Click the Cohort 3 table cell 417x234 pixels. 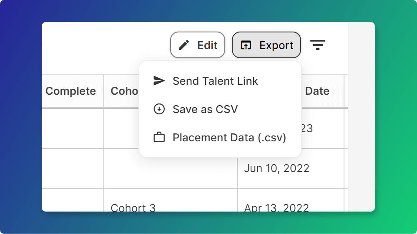[x=133, y=207]
